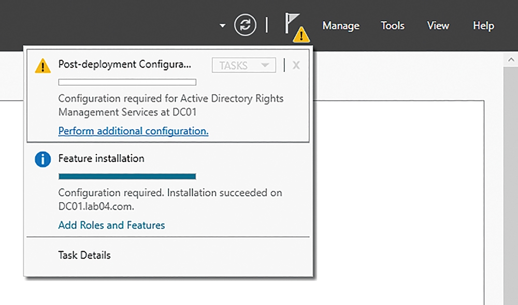Dismiss the Post-deployment notification with X
Screen dimensions: 518x305
coord(296,65)
